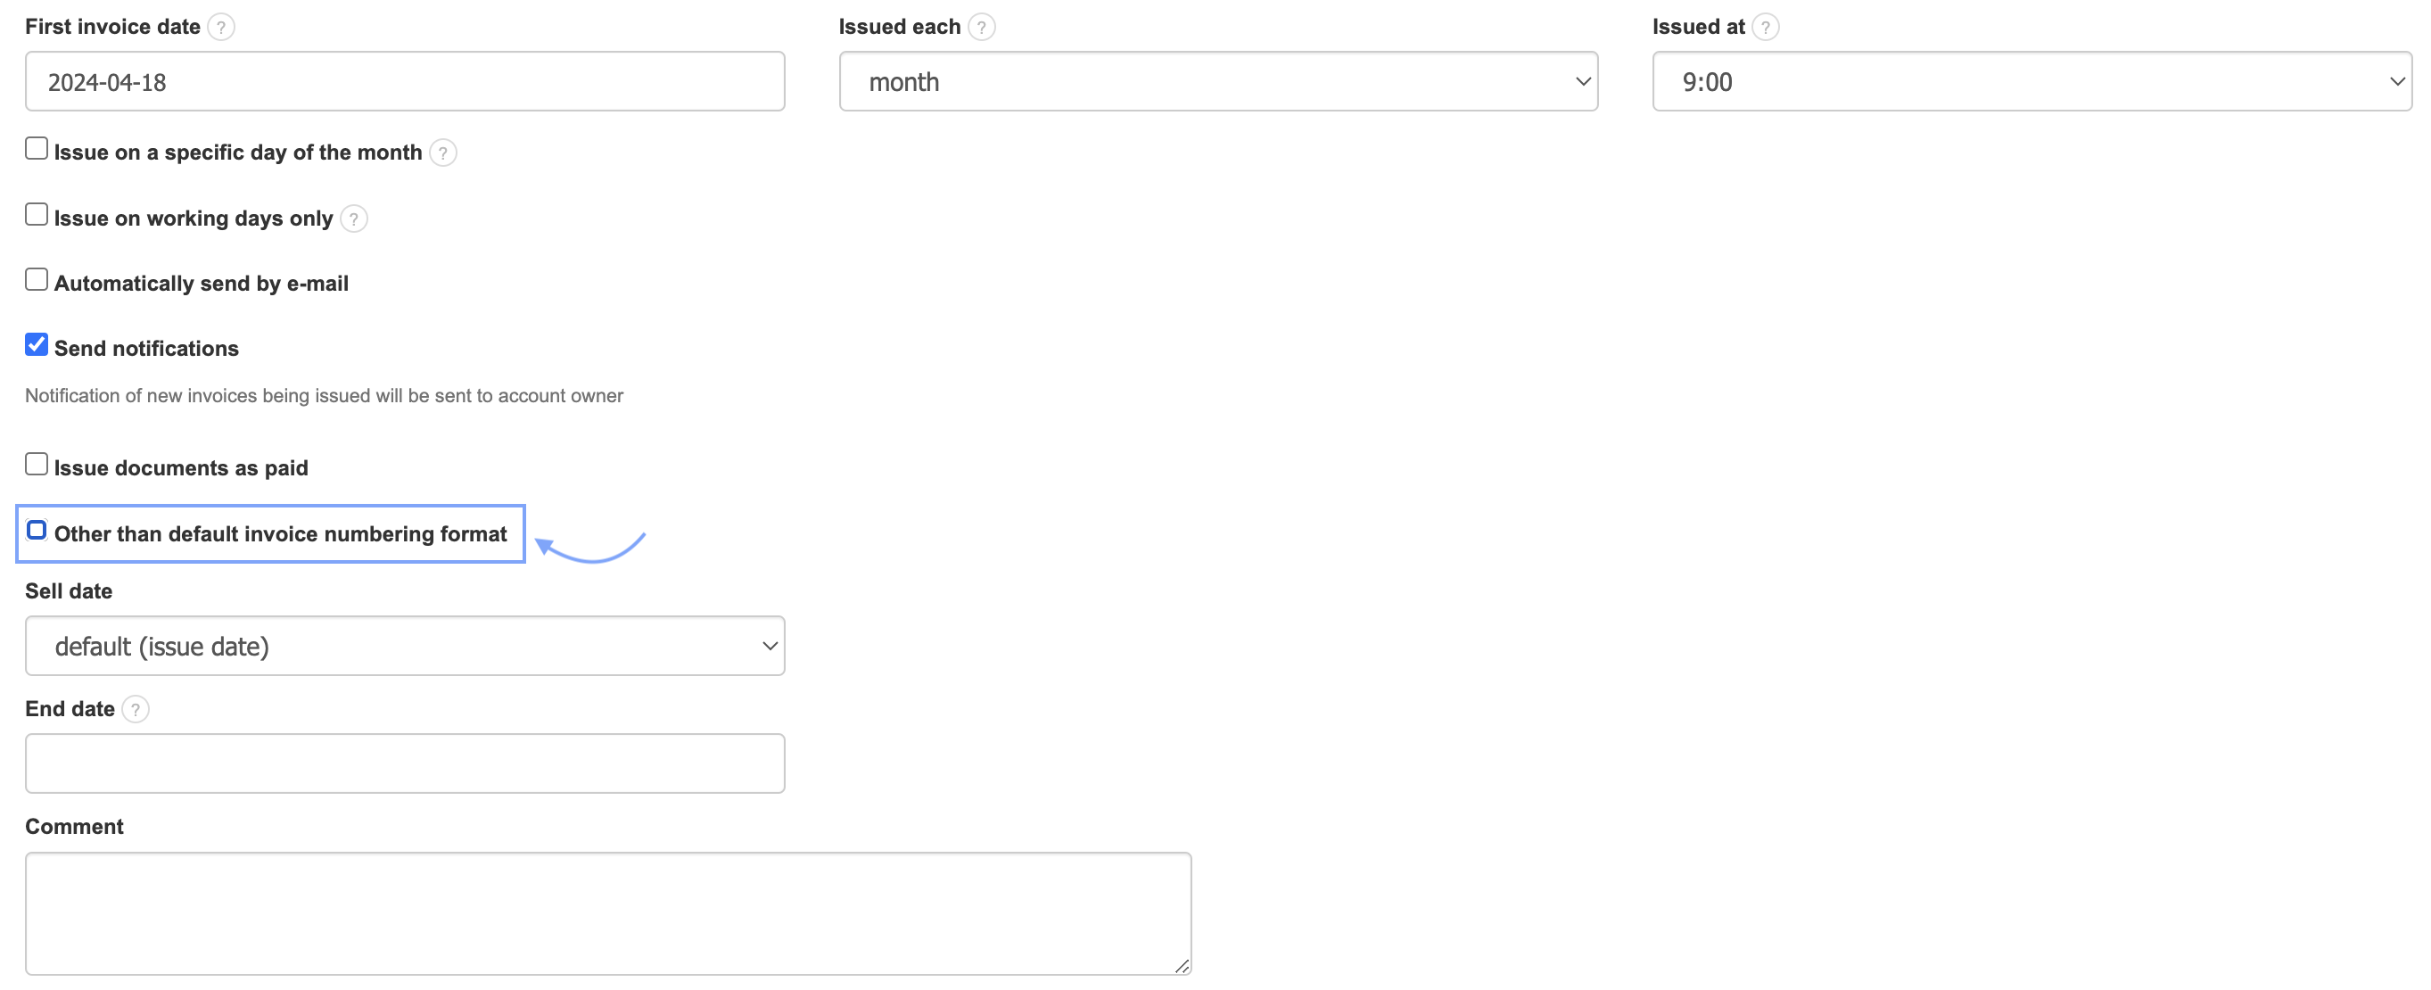Click the Send notifications label text
The height and width of the screenshot is (990, 2431).
pos(146,350)
